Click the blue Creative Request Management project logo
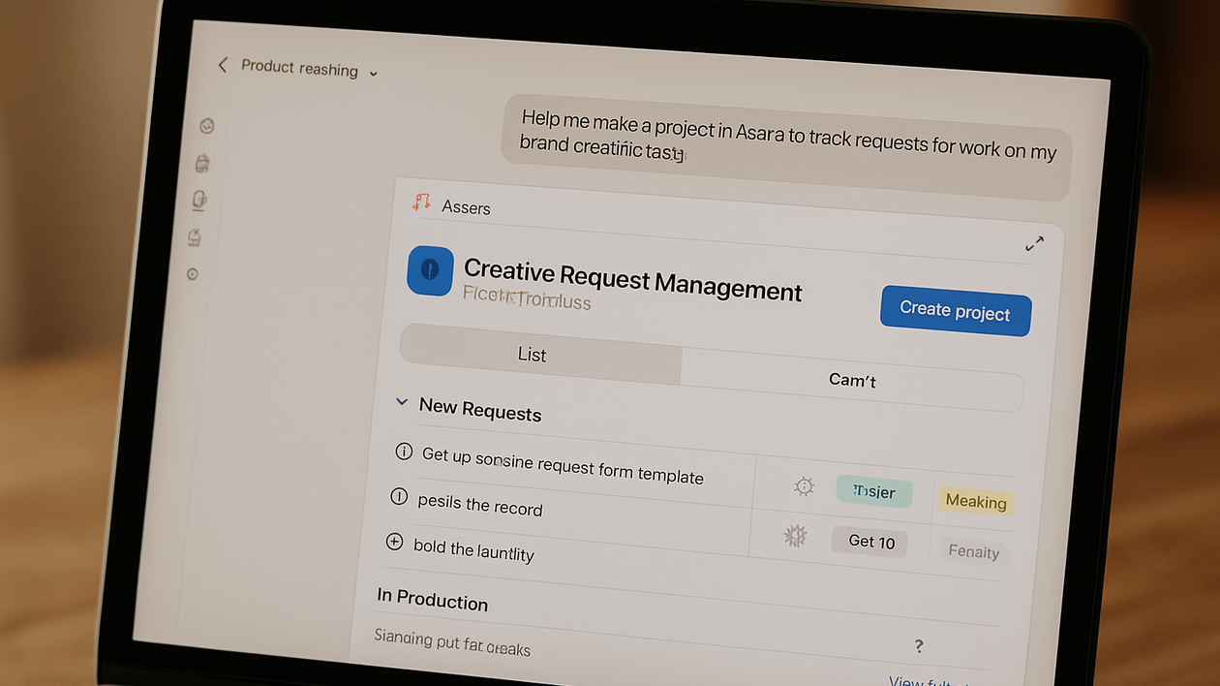The height and width of the screenshot is (686, 1220). coord(430,271)
